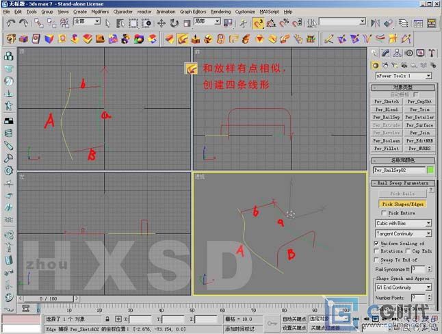442x334 pixels.
Task: Open the MAXScript menu
Action: [269, 12]
